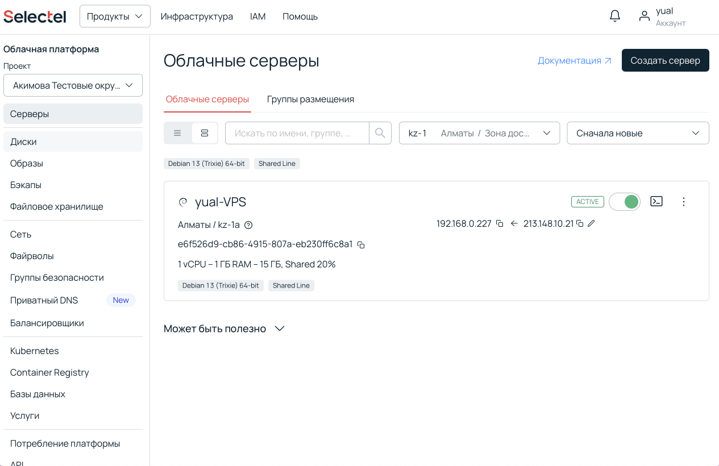The height and width of the screenshot is (466, 719).
Task: Click Debian 13 tag inside yual-VPS card
Action: click(221, 285)
